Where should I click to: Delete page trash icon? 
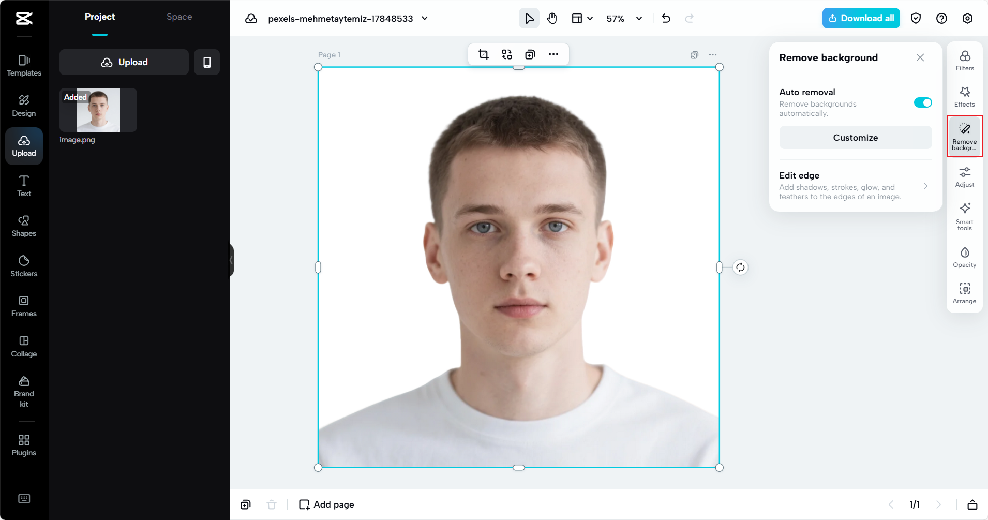point(272,504)
